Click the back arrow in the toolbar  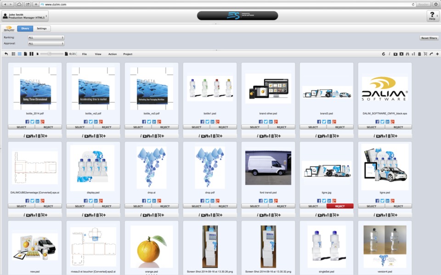[x=6, y=54]
